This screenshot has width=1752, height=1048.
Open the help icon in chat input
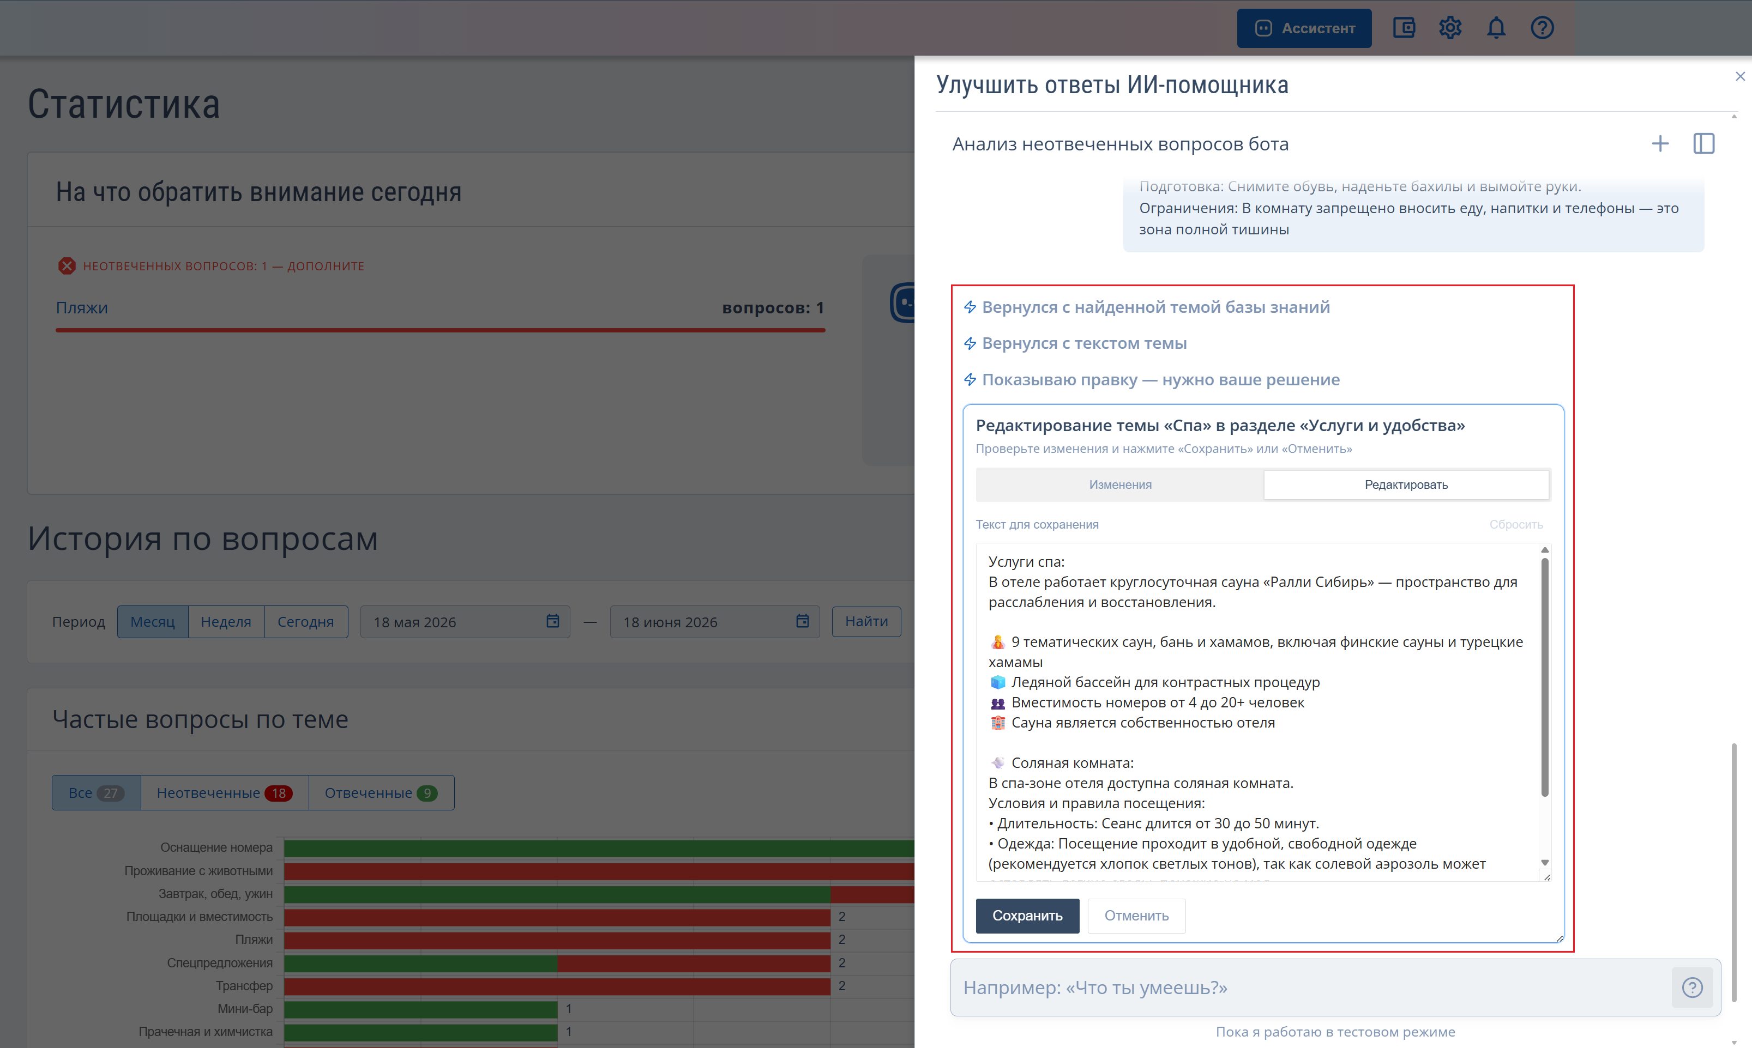1692,988
